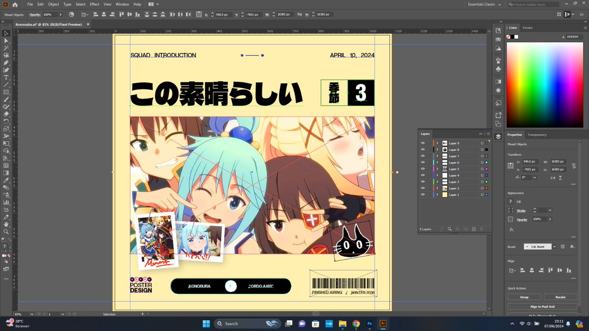Click the Horizontal Align Center icon in Align section
The image size is (589, 331).
(x=531, y=270)
